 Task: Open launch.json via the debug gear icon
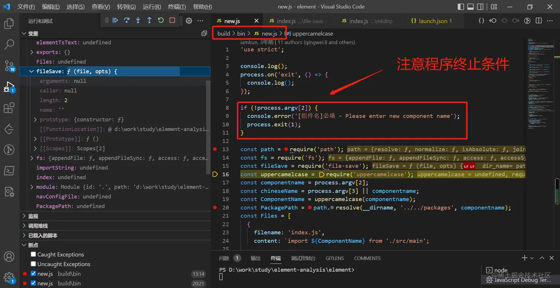click(x=189, y=21)
